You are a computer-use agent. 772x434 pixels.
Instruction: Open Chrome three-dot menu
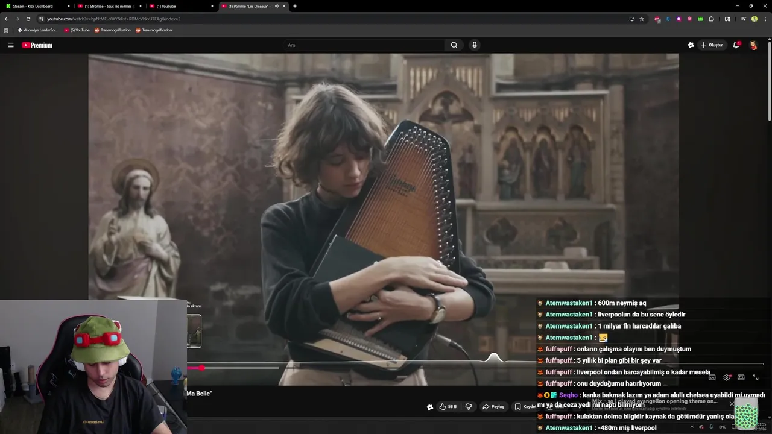pos(765,19)
